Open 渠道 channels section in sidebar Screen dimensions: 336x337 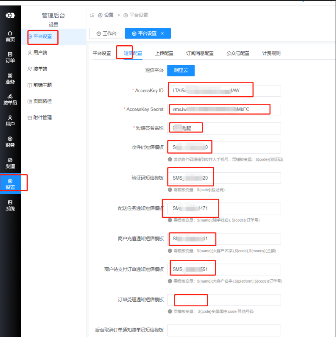(10, 163)
